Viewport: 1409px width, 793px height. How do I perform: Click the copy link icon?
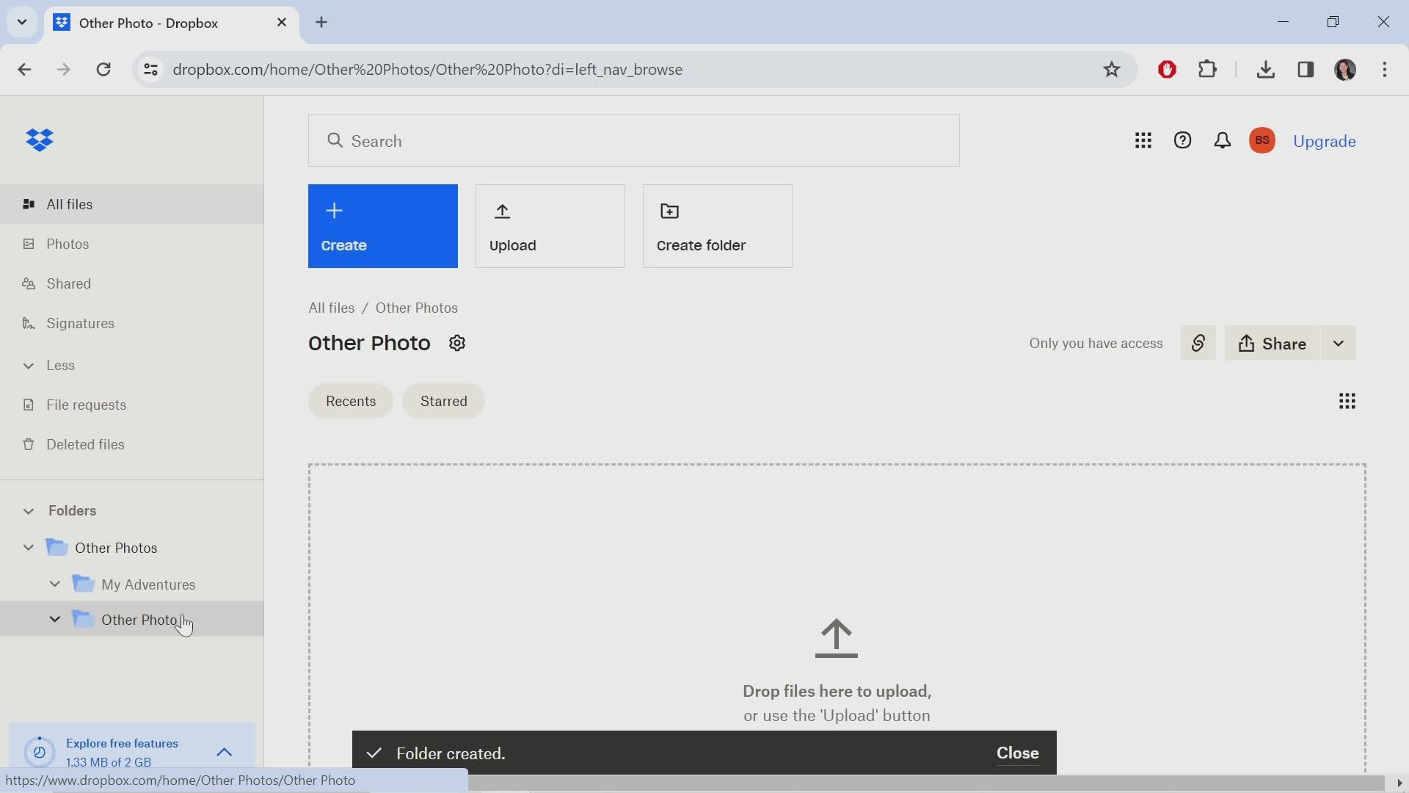click(1197, 343)
